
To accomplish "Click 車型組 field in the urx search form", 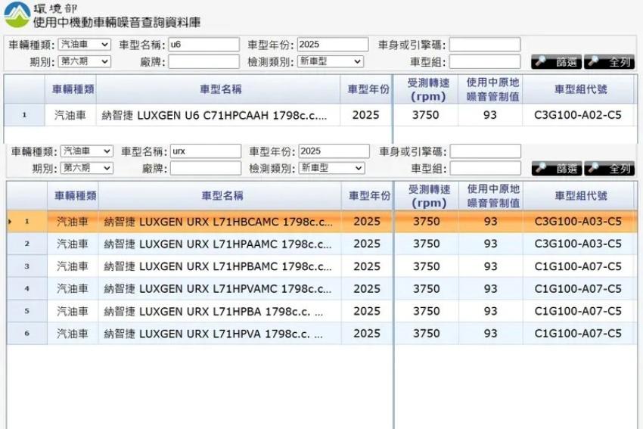I will 486,168.
